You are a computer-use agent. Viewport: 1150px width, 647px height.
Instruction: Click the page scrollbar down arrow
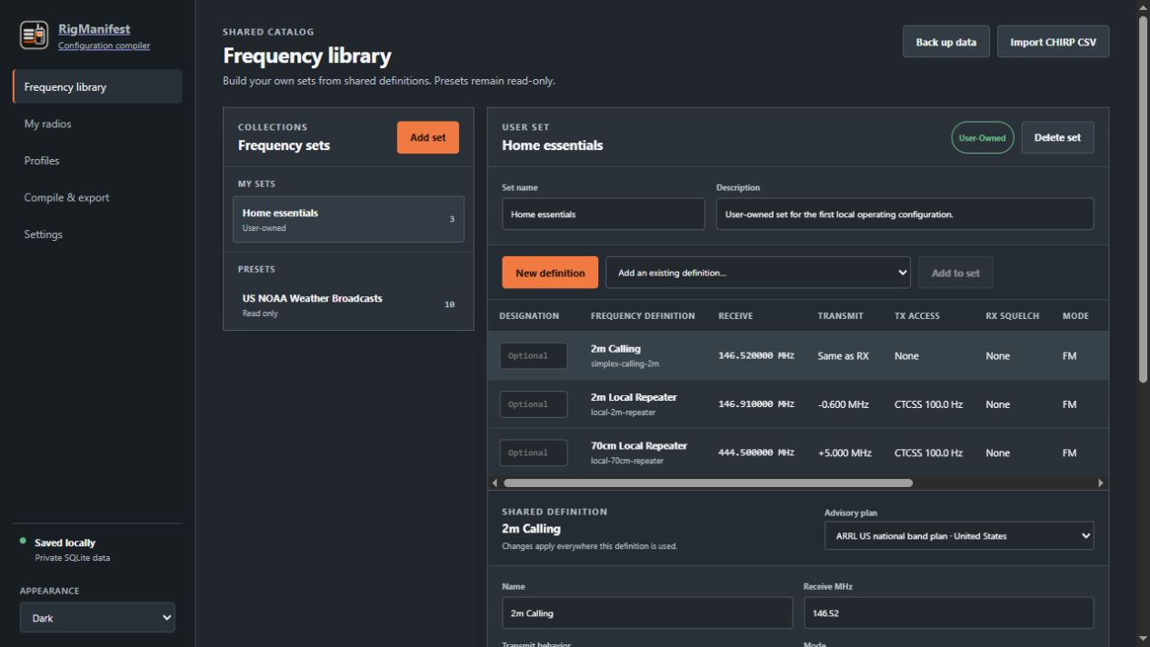click(x=1143, y=639)
